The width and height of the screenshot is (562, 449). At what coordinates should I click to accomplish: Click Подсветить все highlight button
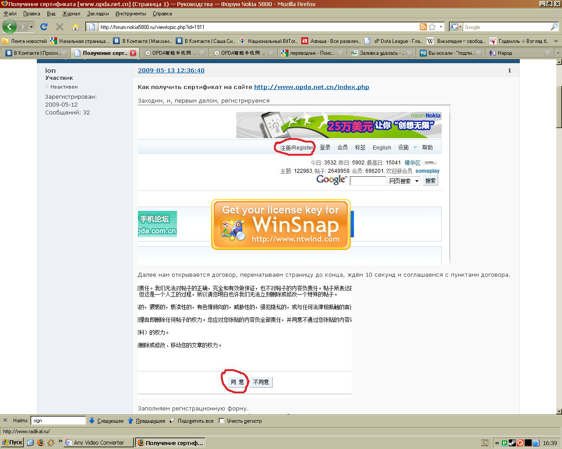(x=191, y=420)
